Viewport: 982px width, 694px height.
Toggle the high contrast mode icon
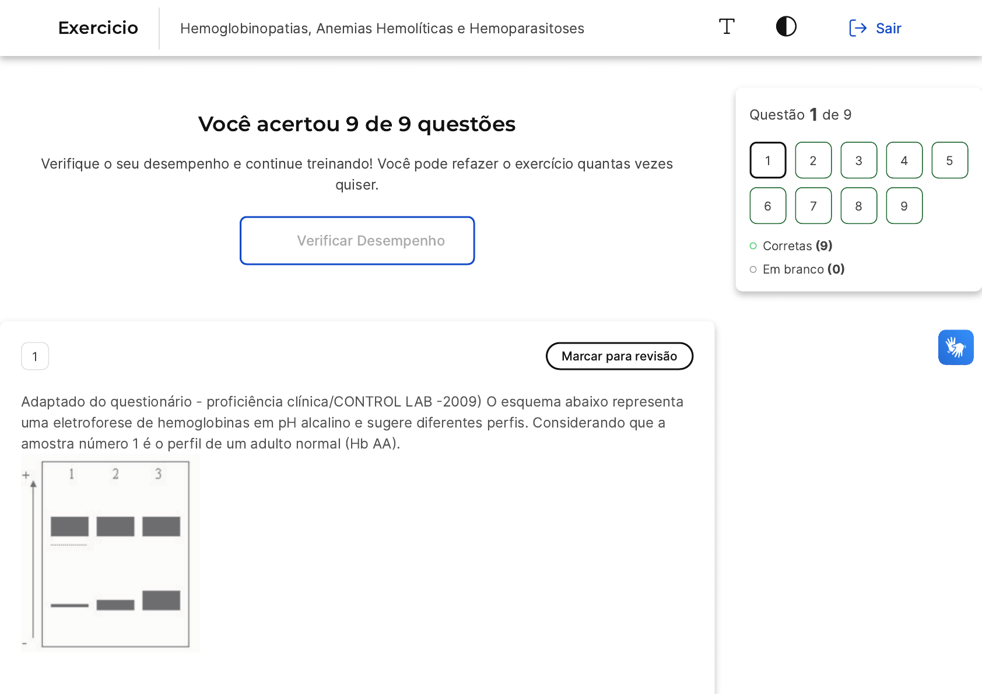click(x=786, y=27)
